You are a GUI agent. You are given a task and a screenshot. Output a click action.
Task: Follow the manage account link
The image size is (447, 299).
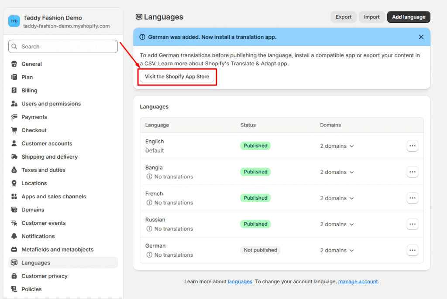(358, 282)
